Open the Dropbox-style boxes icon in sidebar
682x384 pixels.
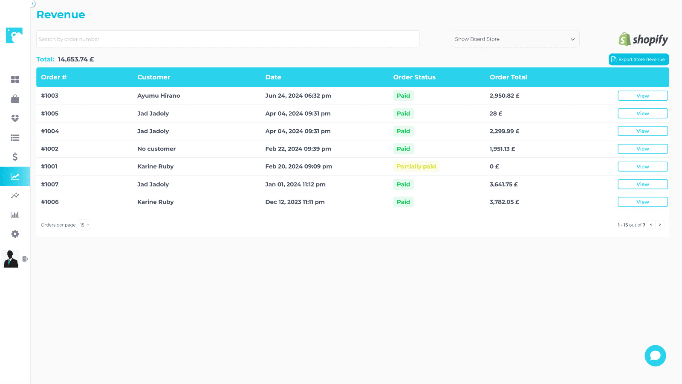(15, 118)
